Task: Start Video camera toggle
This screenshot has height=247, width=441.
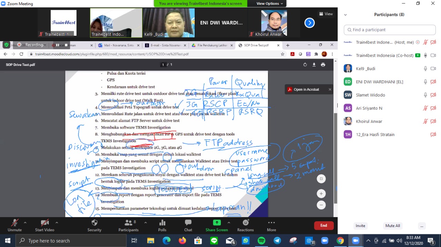Action: pyautogui.click(x=44, y=223)
